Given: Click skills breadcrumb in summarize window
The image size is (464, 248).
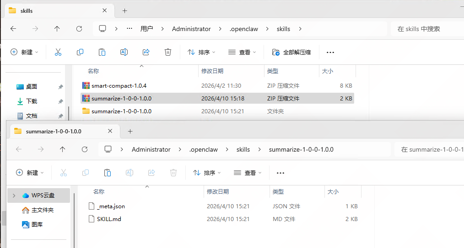Looking at the screenshot, I should click(x=243, y=149).
